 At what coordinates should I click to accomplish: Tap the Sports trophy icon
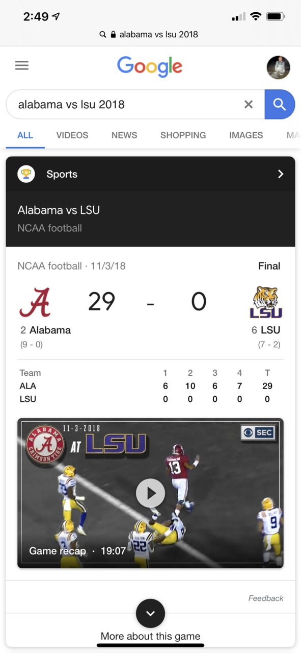click(x=26, y=174)
